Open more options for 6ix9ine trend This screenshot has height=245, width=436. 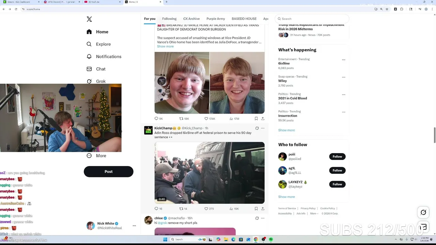(343, 60)
